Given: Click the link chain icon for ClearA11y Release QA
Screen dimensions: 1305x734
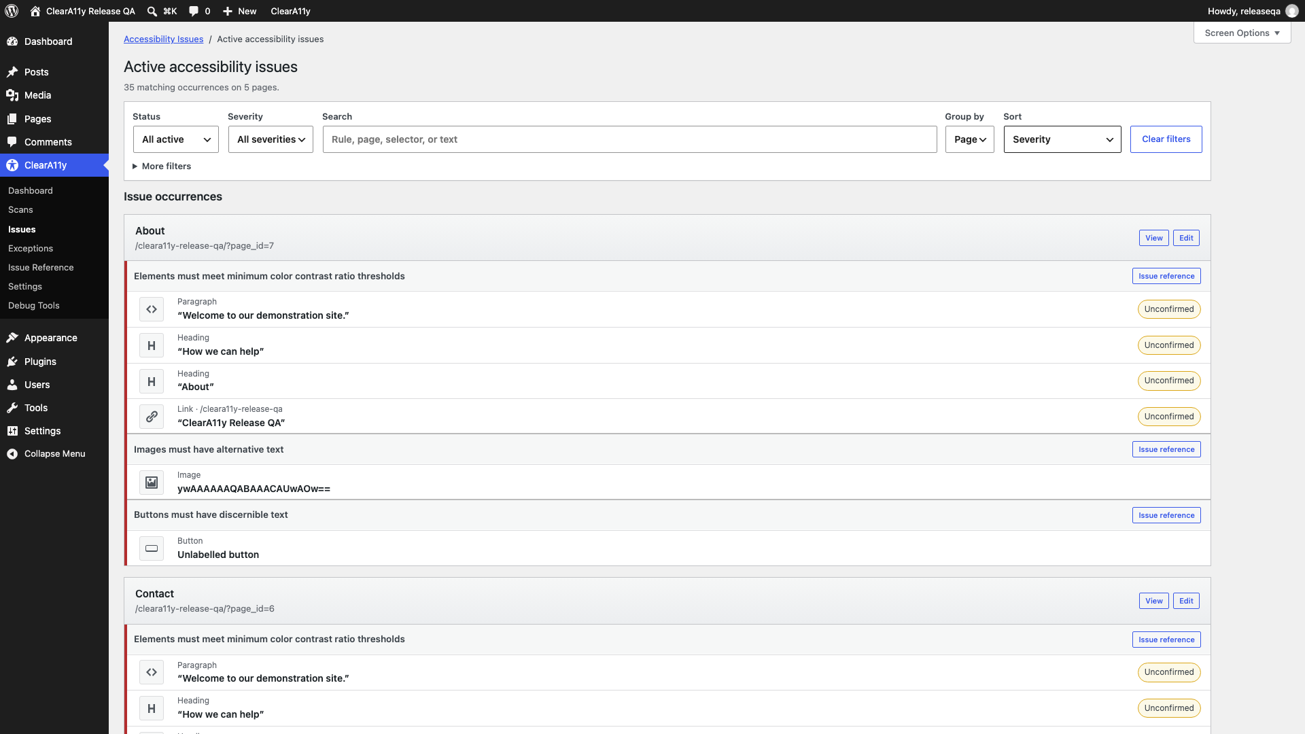Looking at the screenshot, I should coord(152,417).
